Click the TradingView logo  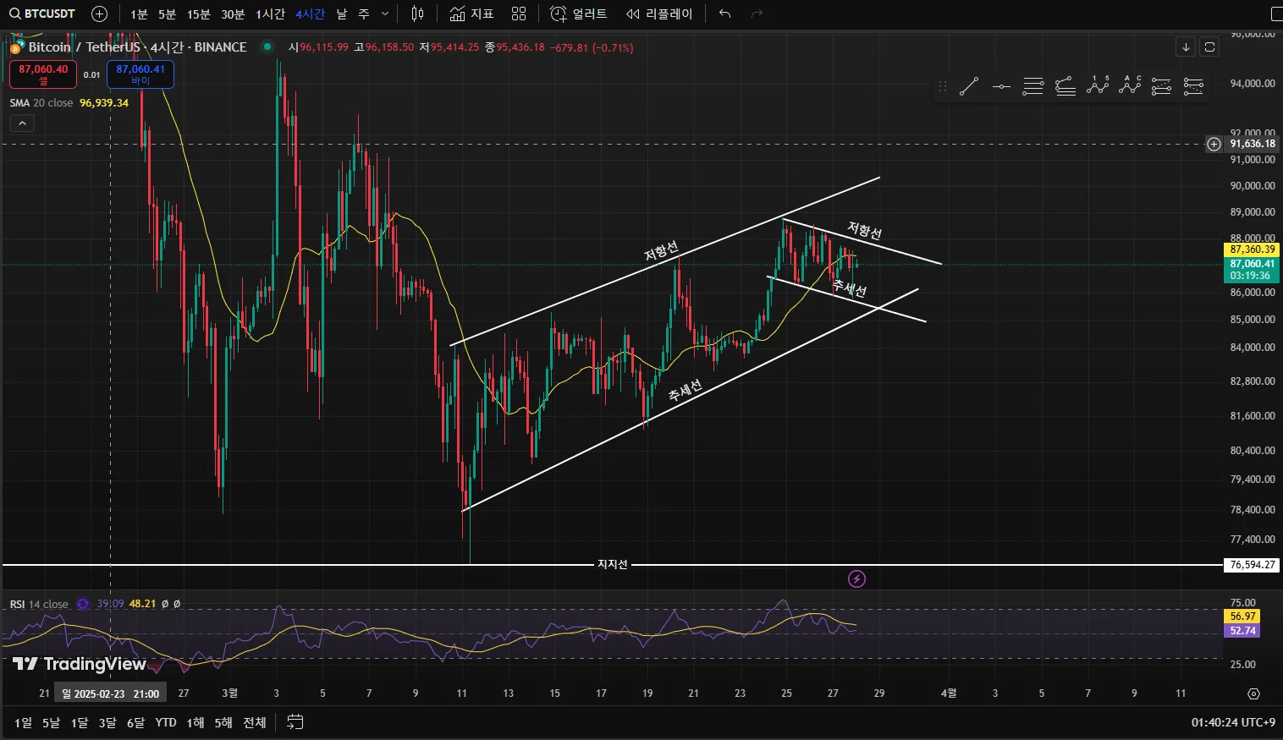(x=80, y=664)
